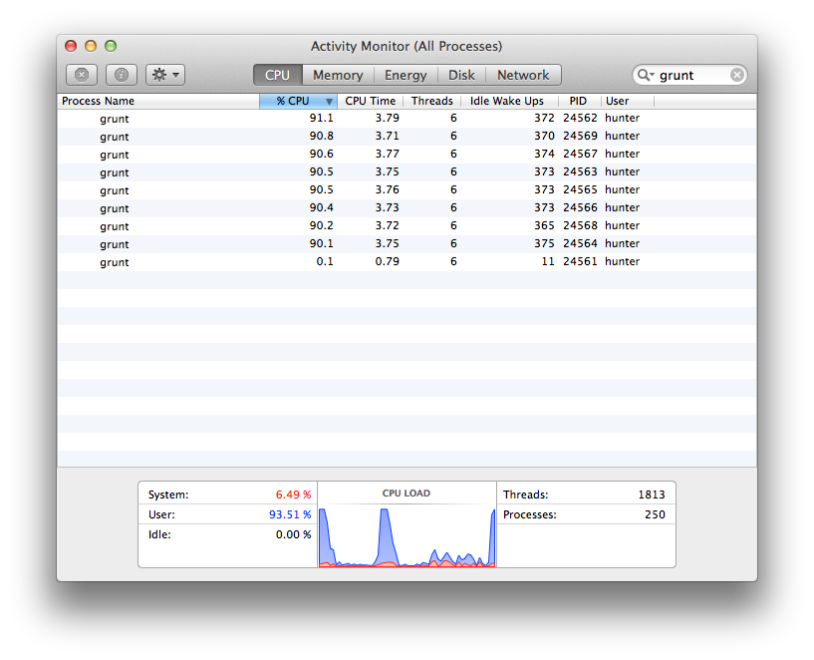Switch to the Memory tab
Screen dimensions: 814x660
(x=338, y=75)
